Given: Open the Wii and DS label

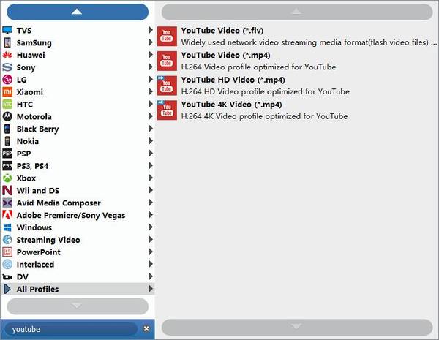Looking at the screenshot, I should 38,191.
